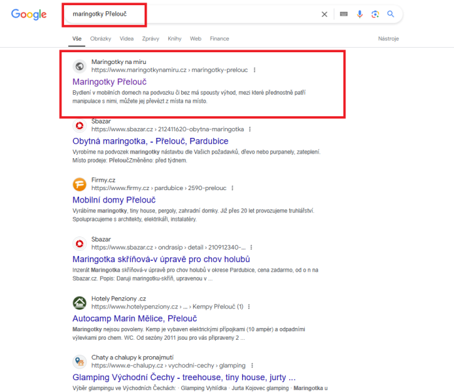Click the Hotely Penziony green favicon
Screen dimensions: 454x392
point(79,302)
